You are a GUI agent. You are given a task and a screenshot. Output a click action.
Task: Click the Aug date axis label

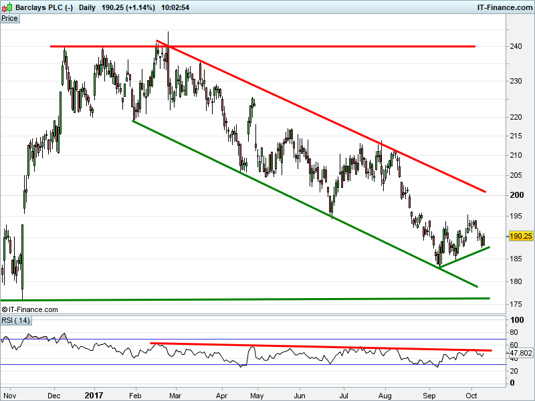385,396
